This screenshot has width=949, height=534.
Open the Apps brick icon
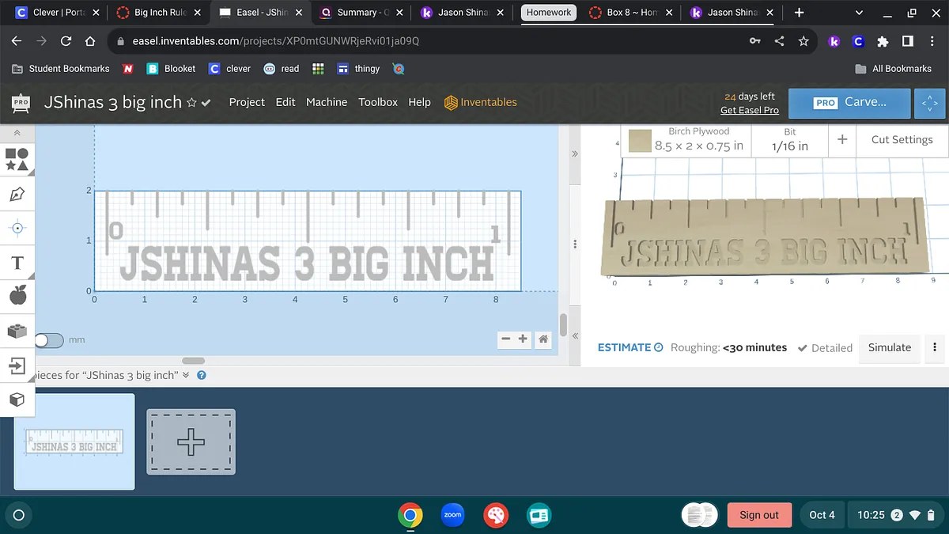pyautogui.click(x=17, y=331)
